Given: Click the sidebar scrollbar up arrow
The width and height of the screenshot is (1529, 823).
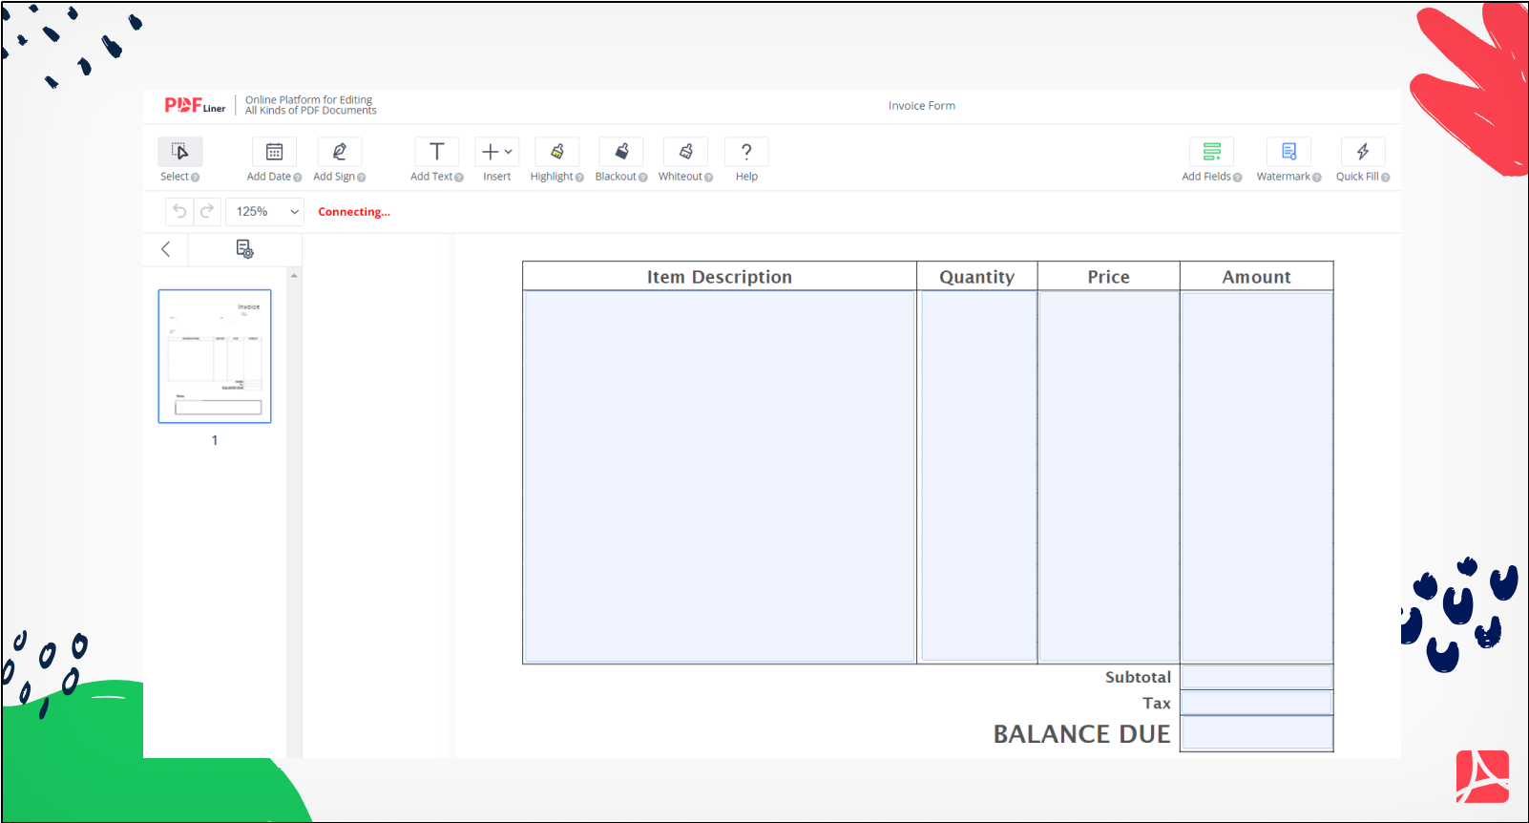Looking at the screenshot, I should tap(294, 275).
